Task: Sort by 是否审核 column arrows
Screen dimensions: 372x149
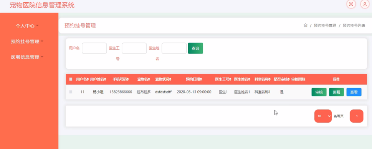Action: (289, 79)
